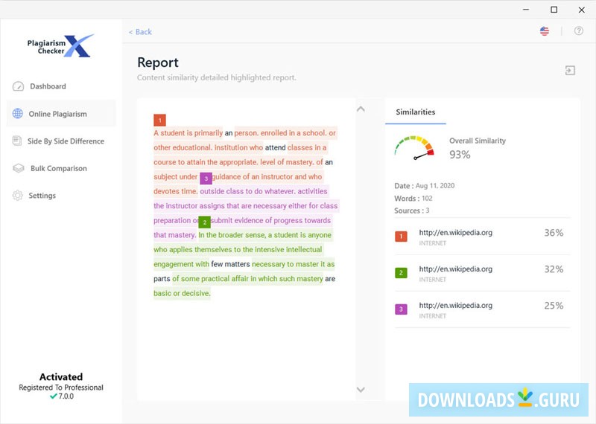This screenshot has height=424, width=596.
Task: Click the scroll down arrow of report
Action: [361, 390]
